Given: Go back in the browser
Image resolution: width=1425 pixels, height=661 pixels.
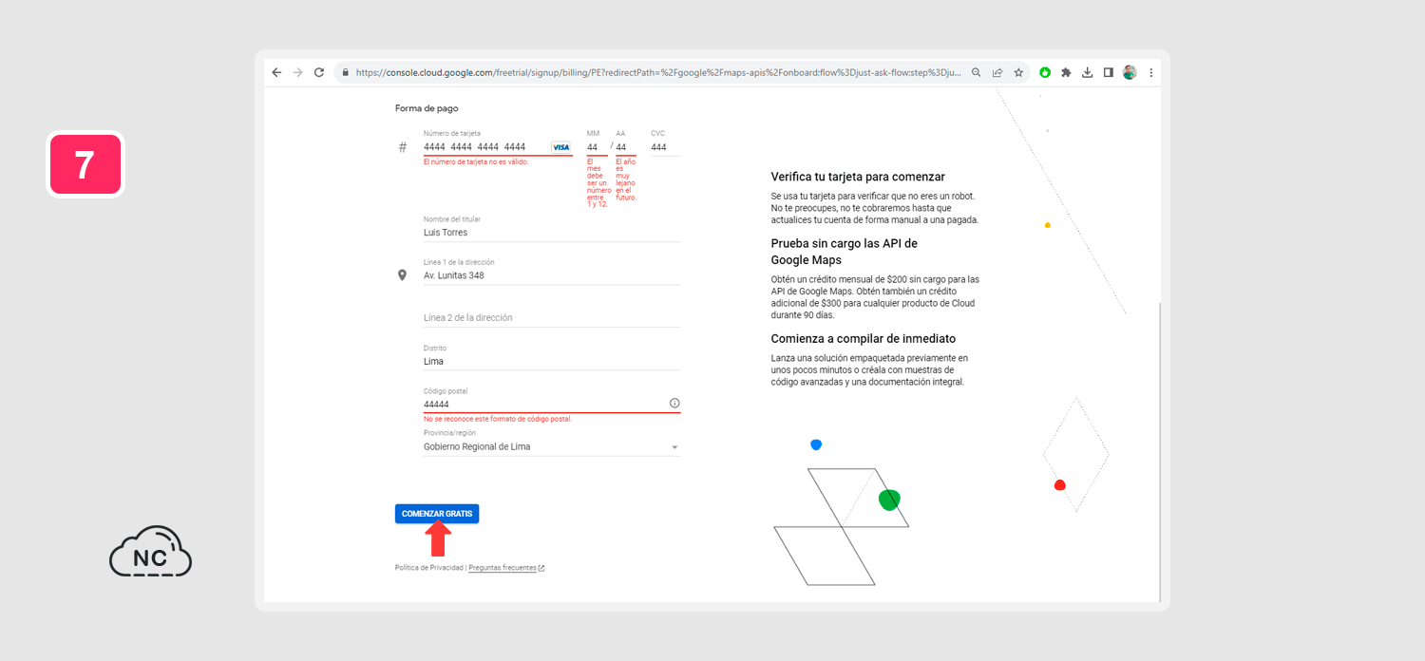Looking at the screenshot, I should [x=276, y=72].
